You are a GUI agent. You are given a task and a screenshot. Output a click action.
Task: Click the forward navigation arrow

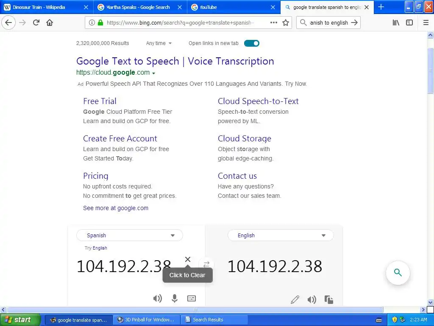[22, 22]
